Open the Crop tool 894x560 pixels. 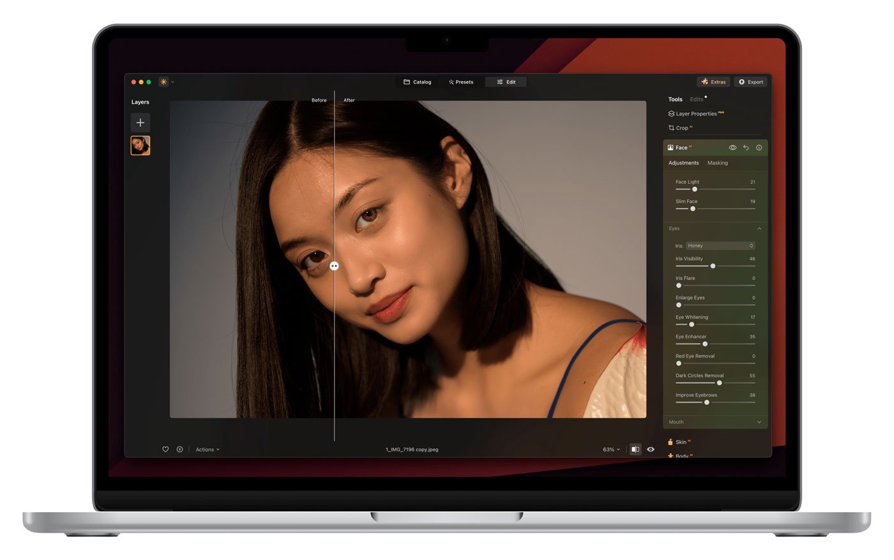[x=680, y=128]
